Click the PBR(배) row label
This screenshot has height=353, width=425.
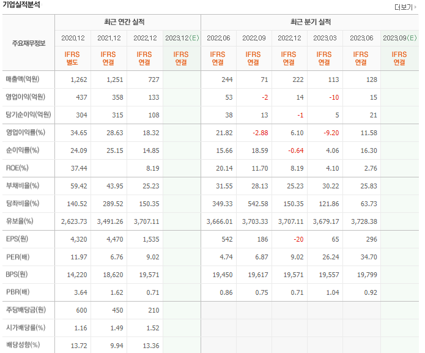coord(18,292)
